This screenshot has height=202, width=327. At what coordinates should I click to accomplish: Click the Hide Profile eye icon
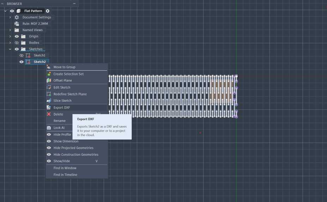[49, 135]
